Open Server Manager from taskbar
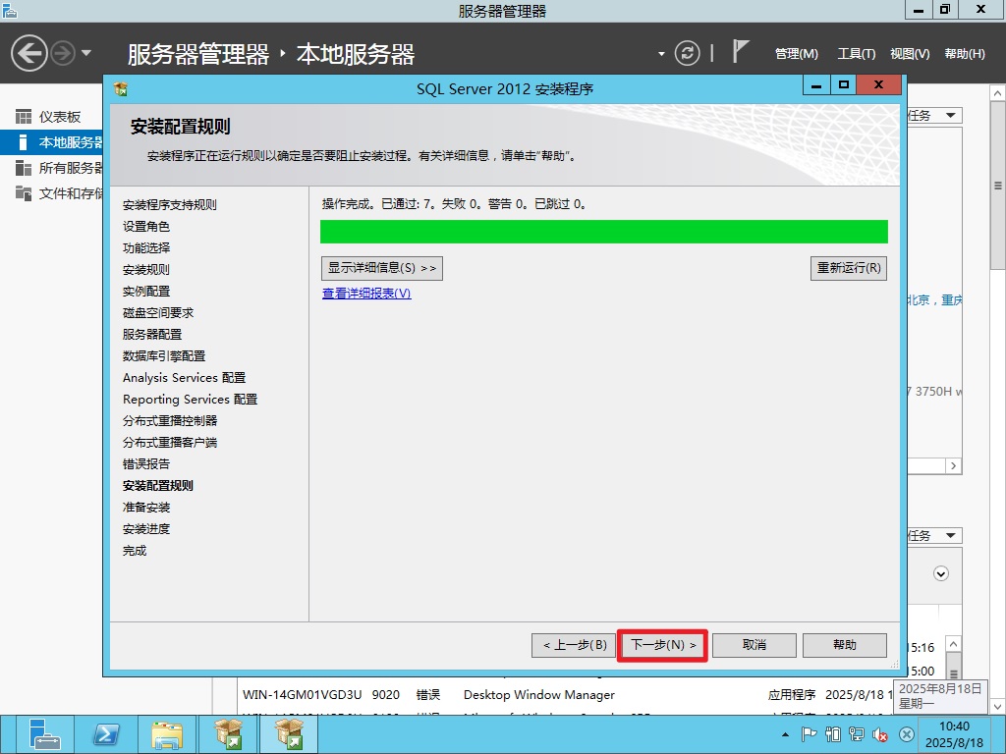Viewport: 1006px width, 754px height. (x=43, y=734)
